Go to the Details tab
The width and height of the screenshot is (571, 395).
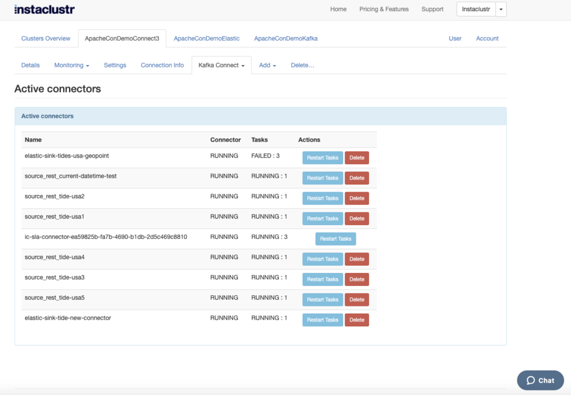click(x=30, y=65)
